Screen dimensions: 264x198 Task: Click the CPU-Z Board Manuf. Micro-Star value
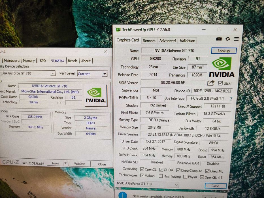50,91
